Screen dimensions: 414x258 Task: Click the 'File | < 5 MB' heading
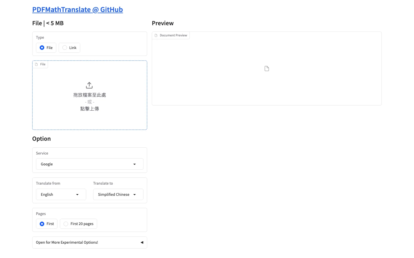click(48, 23)
